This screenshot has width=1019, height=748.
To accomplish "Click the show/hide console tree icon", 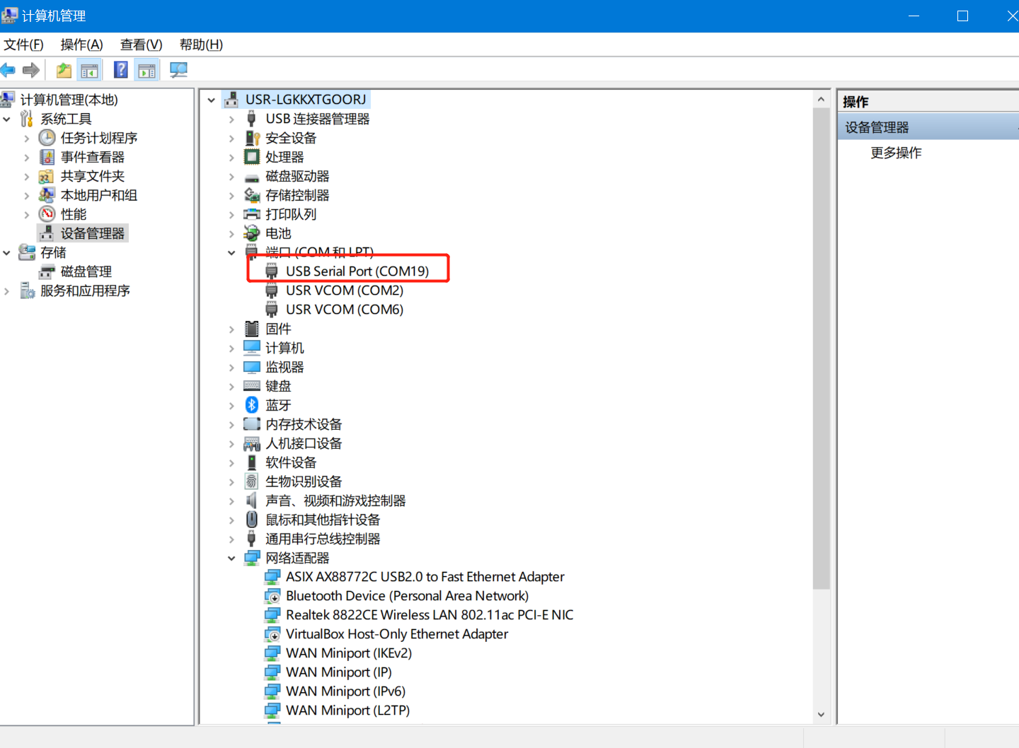I will point(90,70).
